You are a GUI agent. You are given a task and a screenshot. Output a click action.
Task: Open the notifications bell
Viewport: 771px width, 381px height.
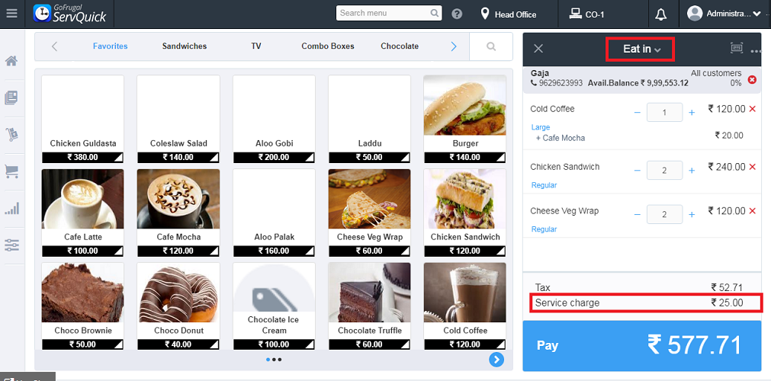click(661, 14)
